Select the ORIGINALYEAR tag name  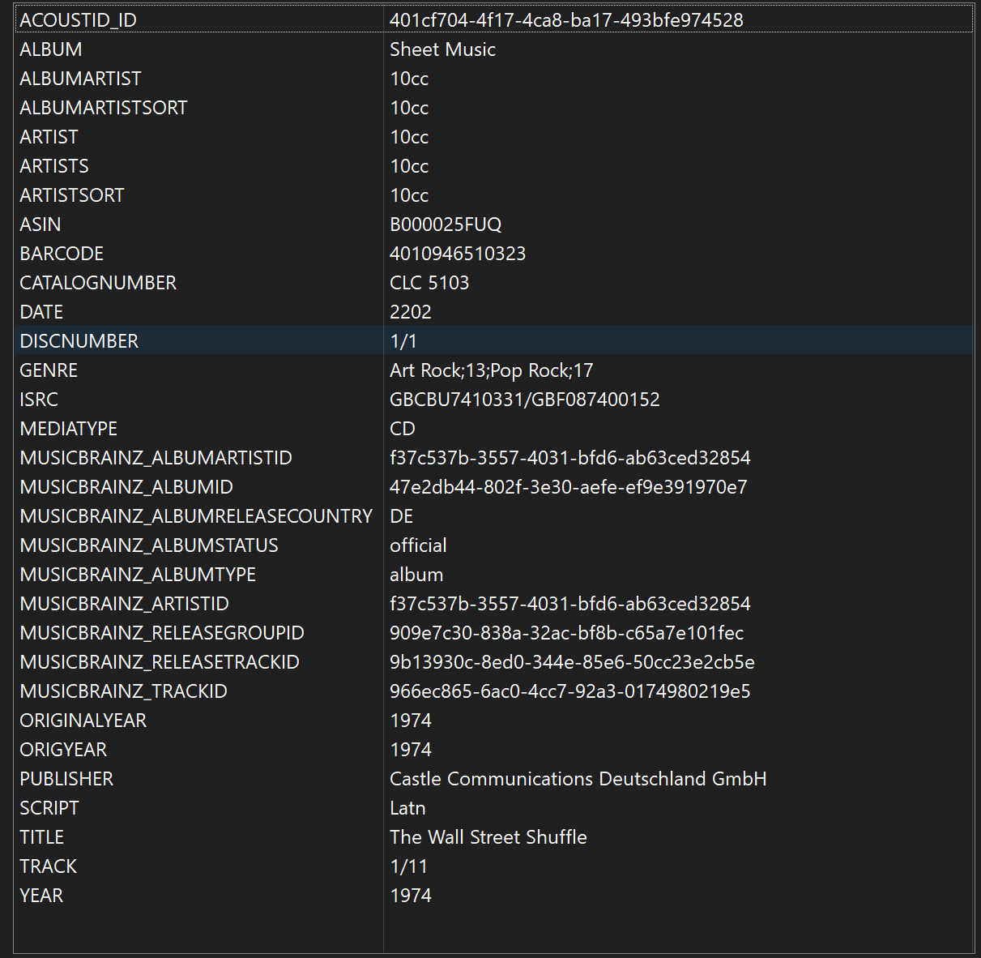[83, 721]
